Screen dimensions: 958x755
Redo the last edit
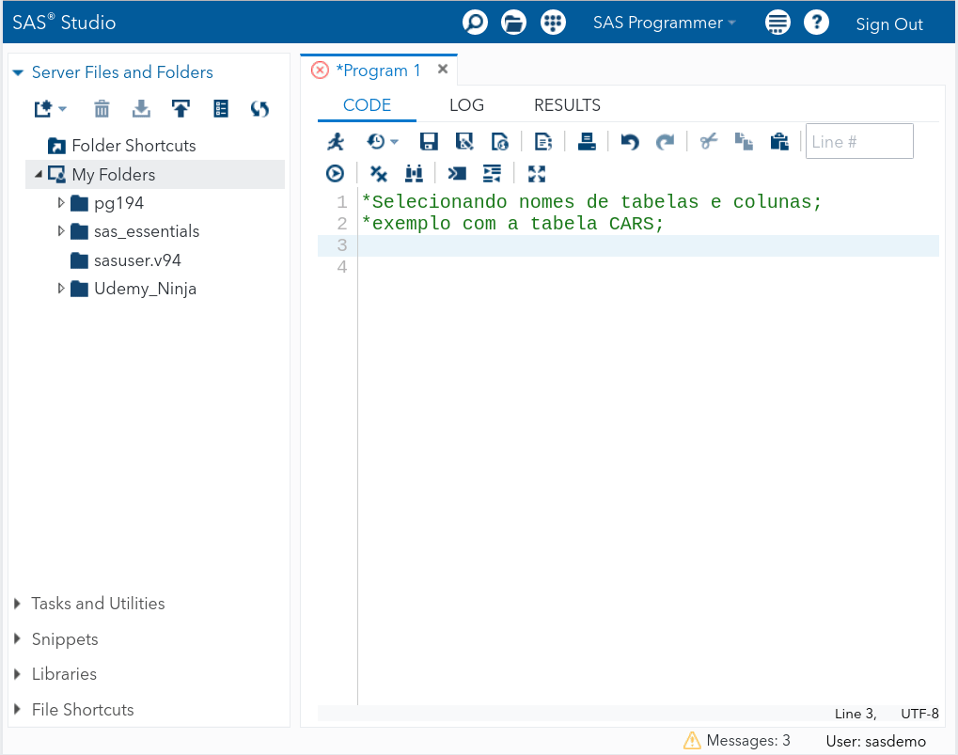point(665,142)
